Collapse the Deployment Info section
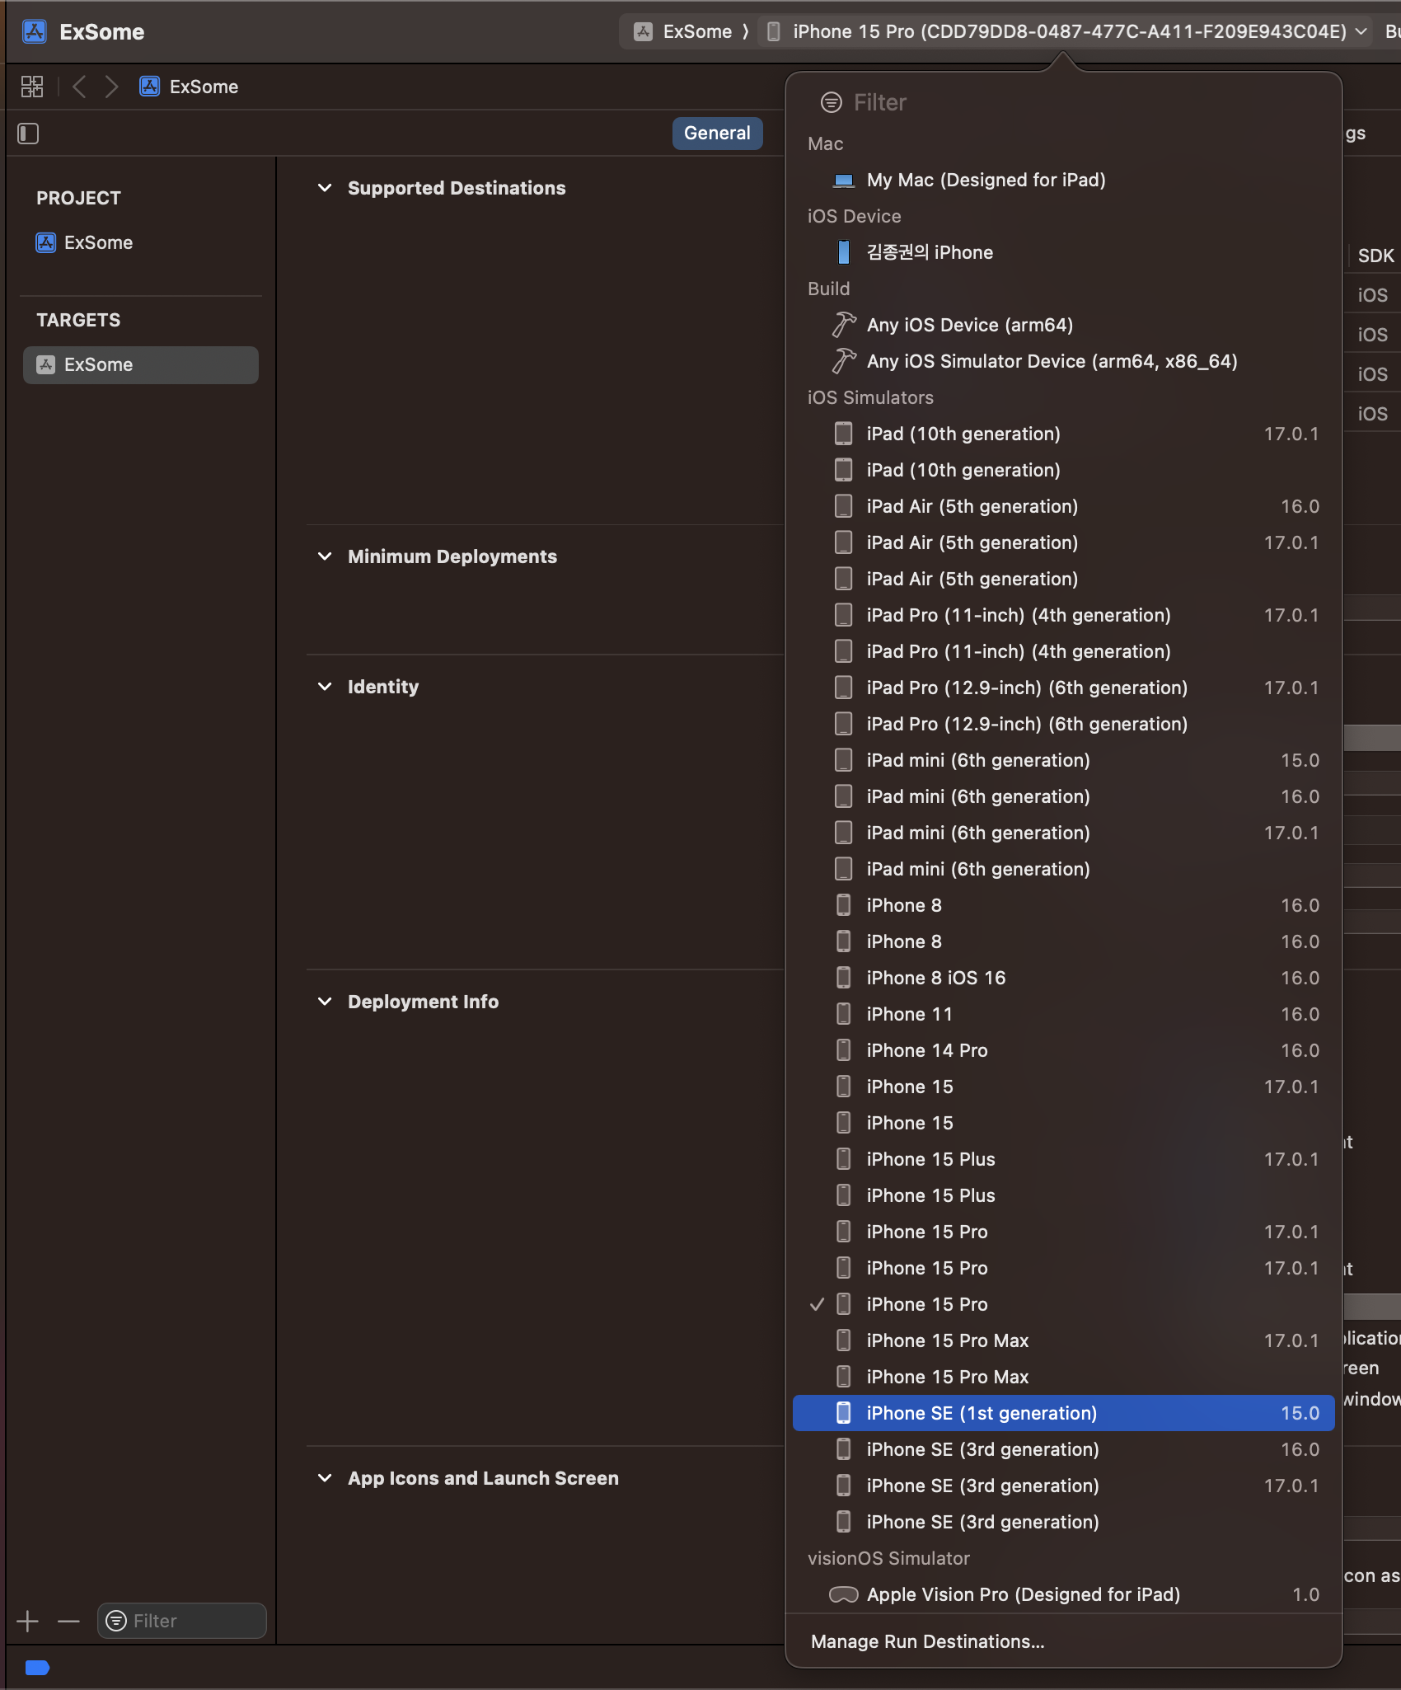The width and height of the screenshot is (1401, 1690). tap(325, 1002)
